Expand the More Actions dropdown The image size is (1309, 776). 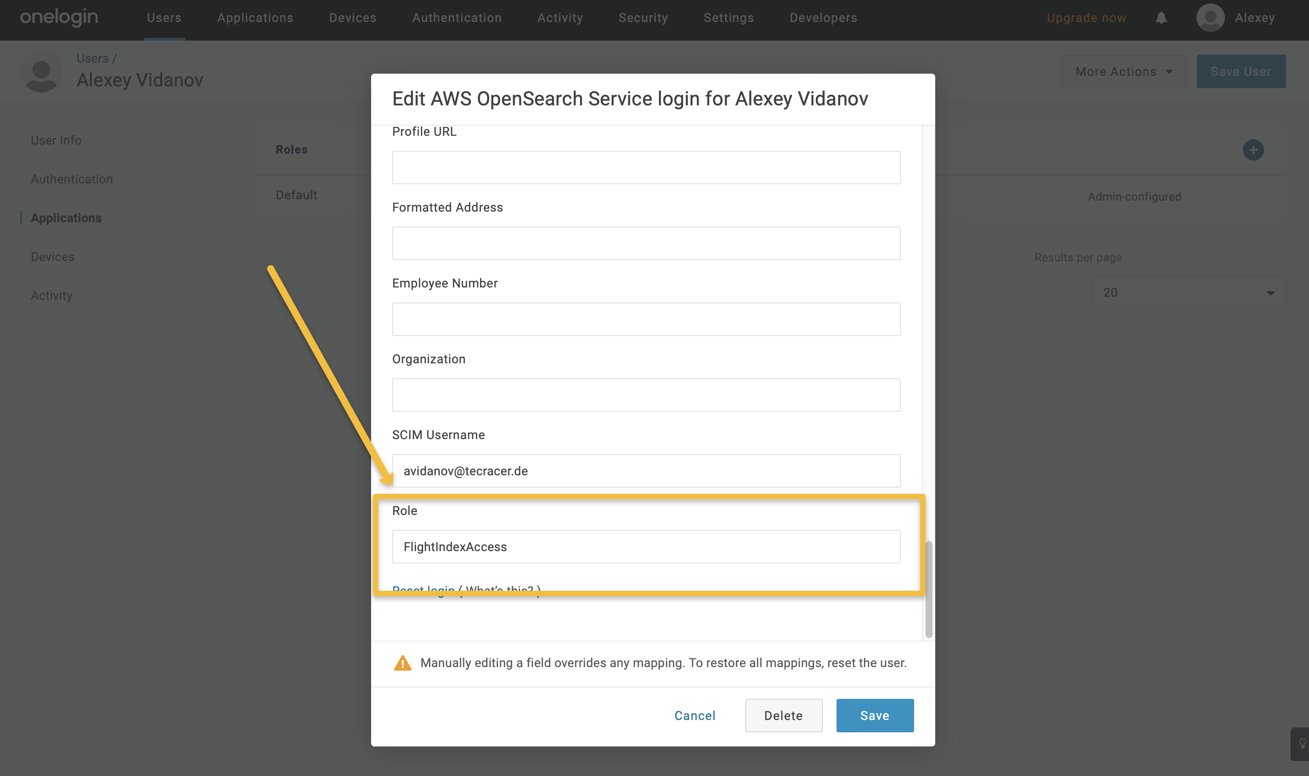[1123, 71]
